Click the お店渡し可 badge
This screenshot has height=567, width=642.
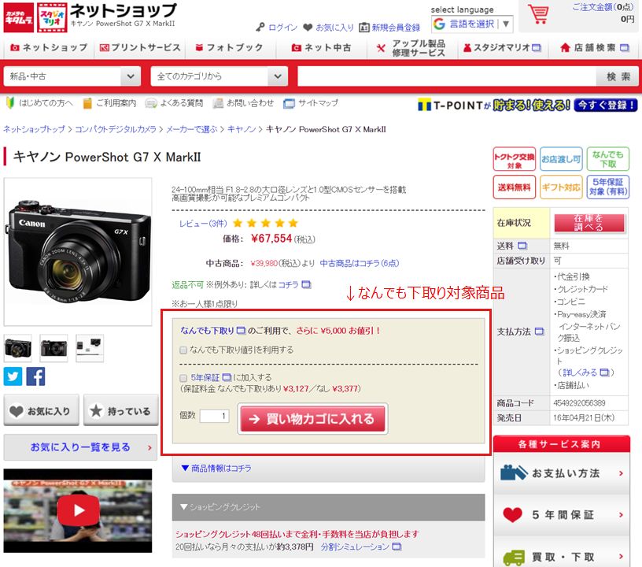561,159
